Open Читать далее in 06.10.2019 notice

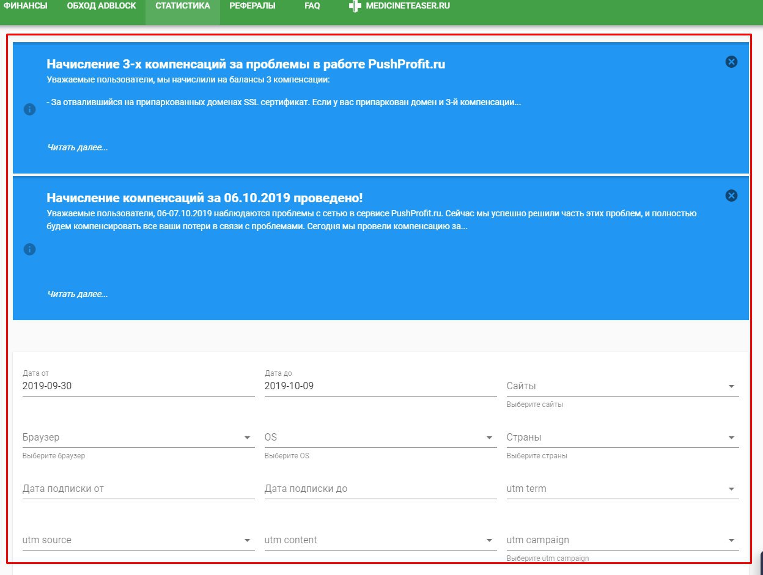[x=78, y=294]
